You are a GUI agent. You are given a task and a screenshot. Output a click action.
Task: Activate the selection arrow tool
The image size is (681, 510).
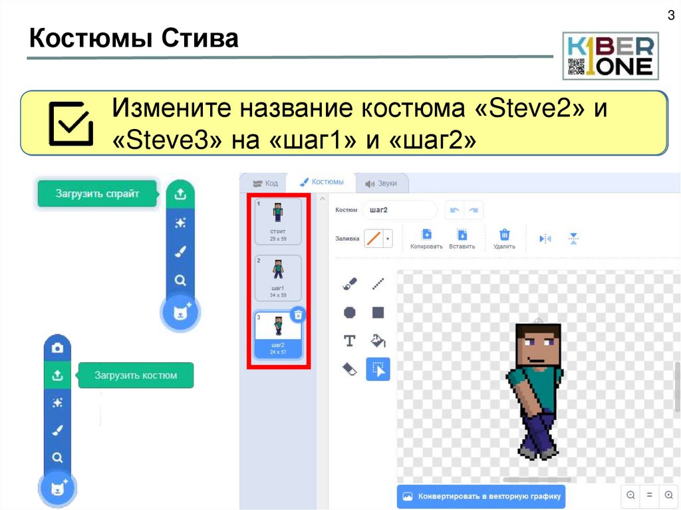[x=378, y=368]
